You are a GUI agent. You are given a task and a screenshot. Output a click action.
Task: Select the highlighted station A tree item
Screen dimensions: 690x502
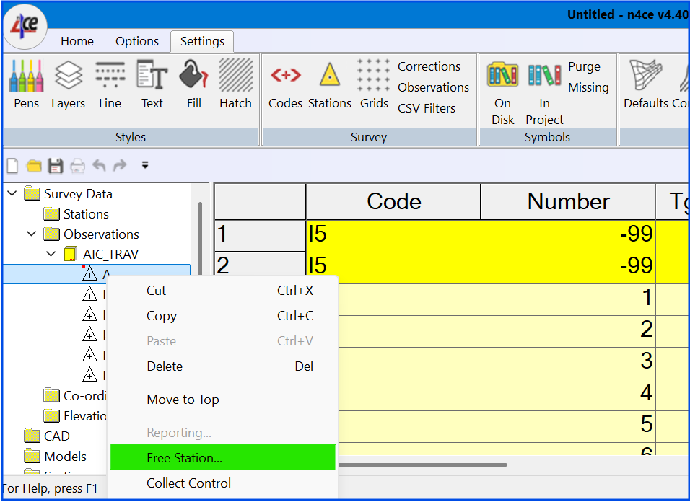click(97, 274)
